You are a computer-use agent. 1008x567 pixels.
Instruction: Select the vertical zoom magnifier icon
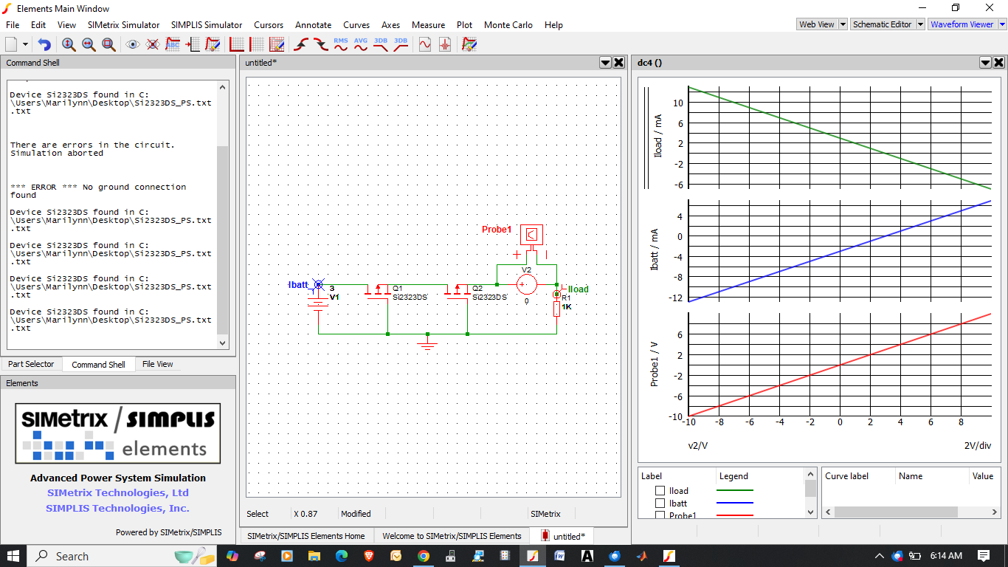coord(69,44)
